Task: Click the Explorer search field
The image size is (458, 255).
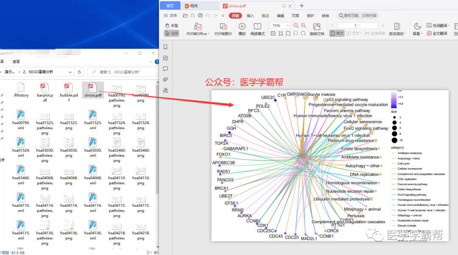Action: point(122,72)
